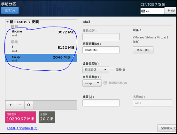The image size is (177, 134).
Task: Select the /home sda2 partition entry
Action: [x=41, y=33]
